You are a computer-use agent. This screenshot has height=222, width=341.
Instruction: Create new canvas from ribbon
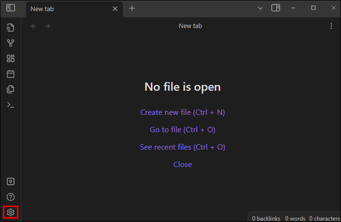click(x=11, y=58)
